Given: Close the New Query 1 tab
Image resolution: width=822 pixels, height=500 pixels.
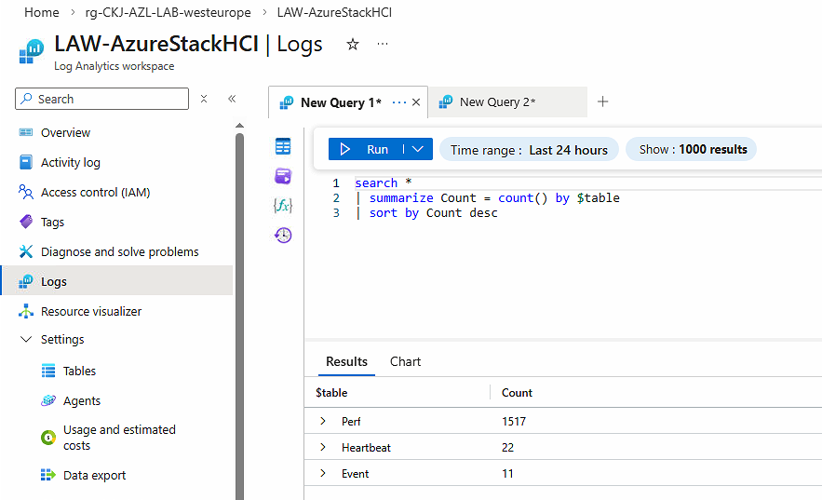Looking at the screenshot, I should point(416,102).
